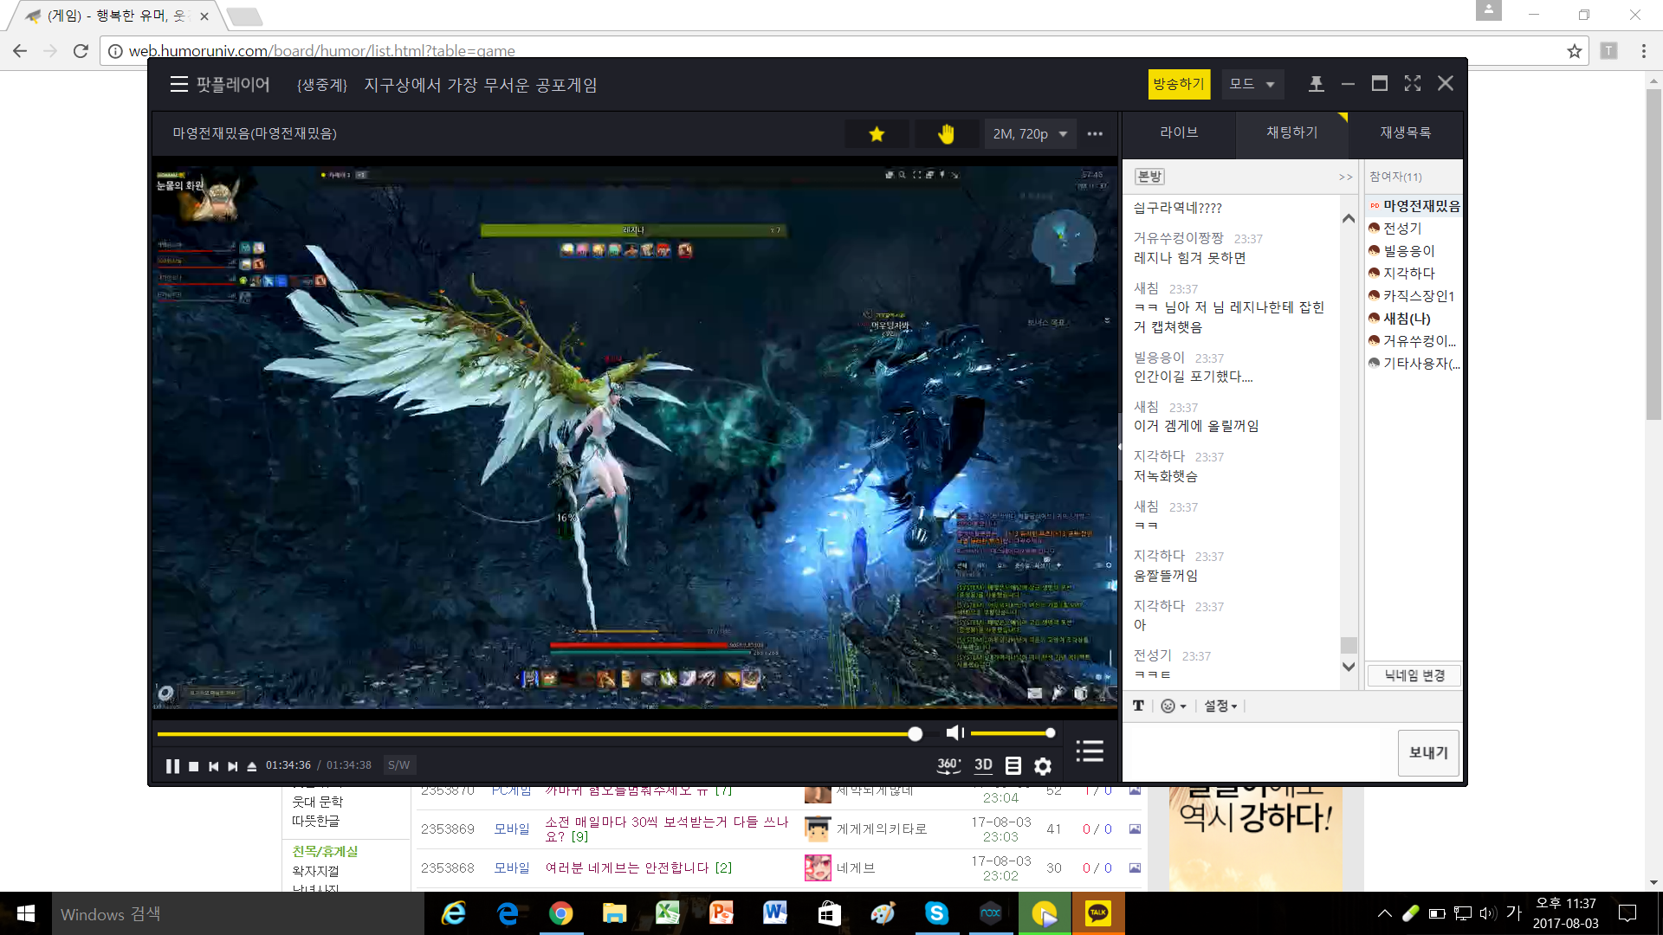The image size is (1663, 935).
Task: Open PowerPoint from the taskbar
Action: (721, 913)
